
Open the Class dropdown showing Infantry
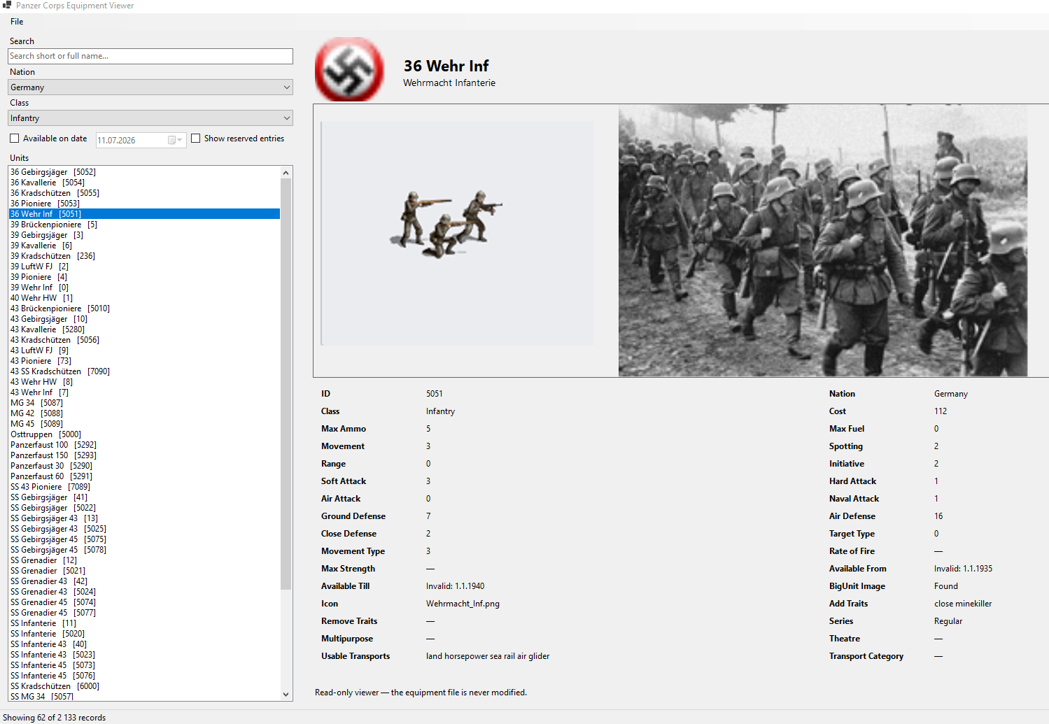tap(150, 118)
